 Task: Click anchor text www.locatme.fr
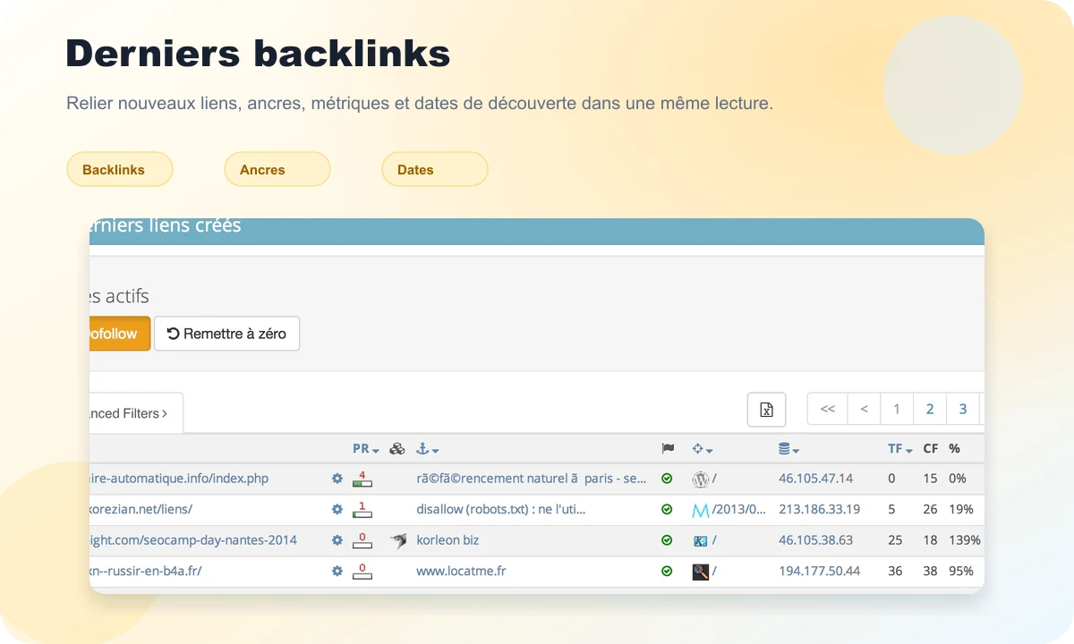point(461,571)
